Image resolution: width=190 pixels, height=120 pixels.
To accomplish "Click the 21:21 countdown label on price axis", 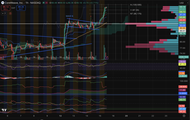I will (x=182, y=9).
